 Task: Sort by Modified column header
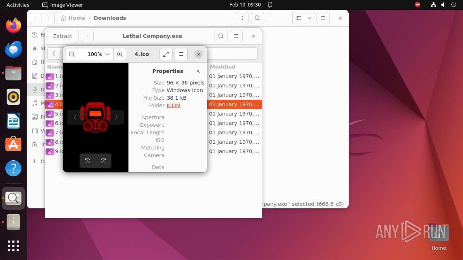click(x=222, y=67)
